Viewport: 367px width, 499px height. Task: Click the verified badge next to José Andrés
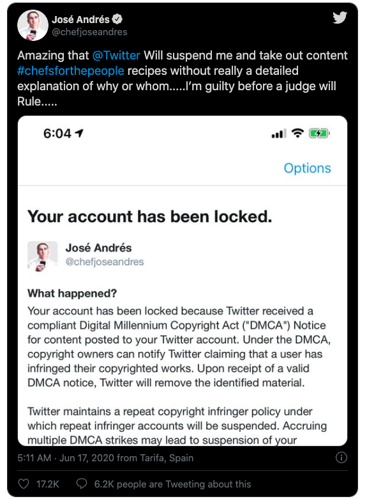pos(117,19)
